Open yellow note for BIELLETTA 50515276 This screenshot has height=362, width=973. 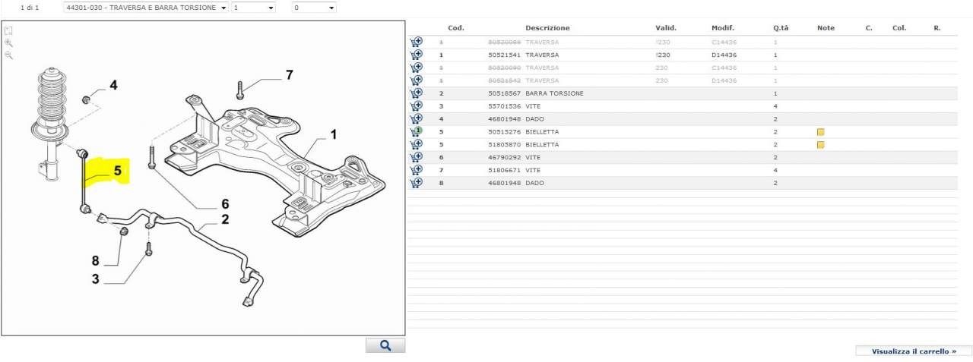pyautogui.click(x=820, y=132)
